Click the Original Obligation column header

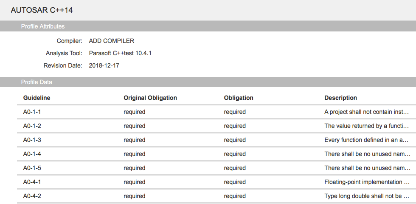[150, 98]
